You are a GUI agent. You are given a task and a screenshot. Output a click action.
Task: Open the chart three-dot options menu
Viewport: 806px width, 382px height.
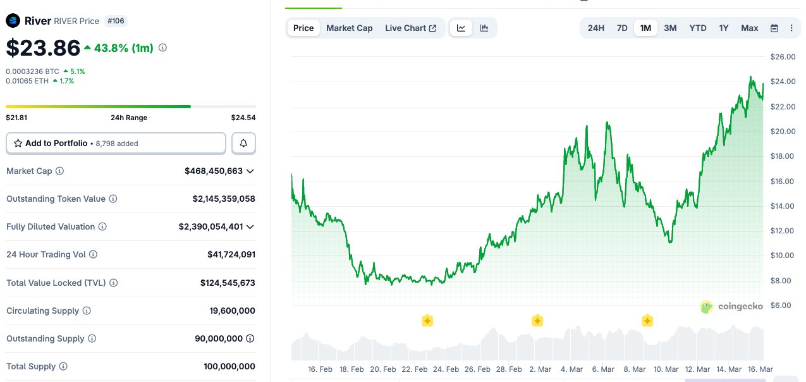point(791,28)
